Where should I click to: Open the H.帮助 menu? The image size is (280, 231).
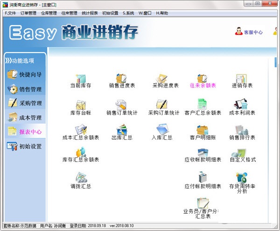click(x=162, y=13)
